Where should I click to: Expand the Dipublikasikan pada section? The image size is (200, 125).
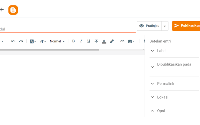pyautogui.click(x=174, y=67)
